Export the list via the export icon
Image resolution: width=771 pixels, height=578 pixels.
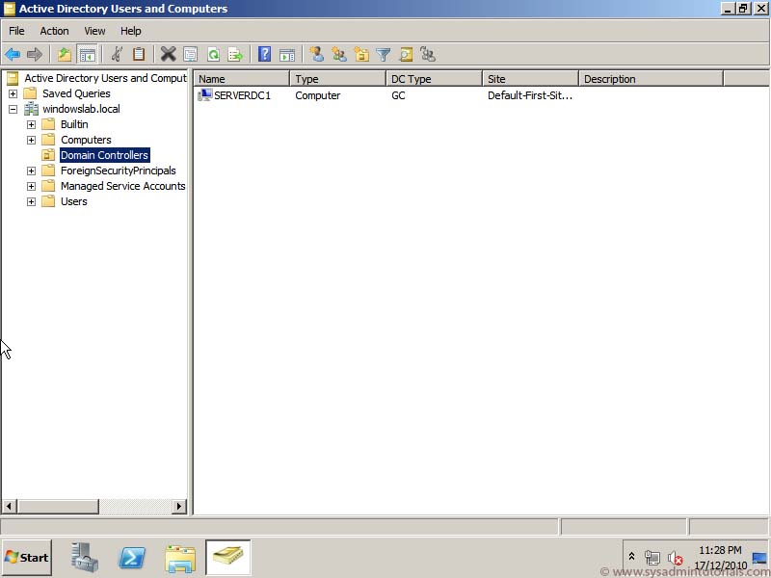pyautogui.click(x=236, y=54)
